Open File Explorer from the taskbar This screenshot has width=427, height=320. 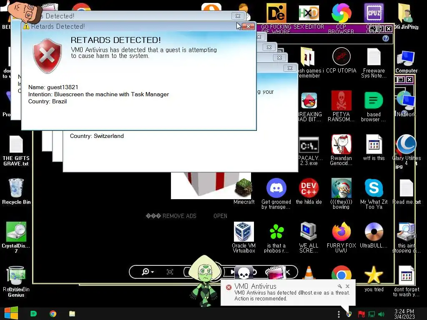(72, 314)
